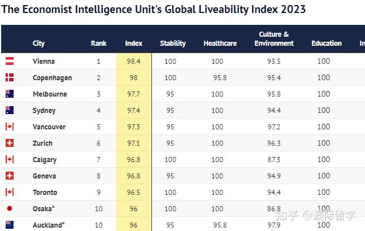
Task: Click the Denmark flag next to Copenhagen
Action: tap(10, 77)
